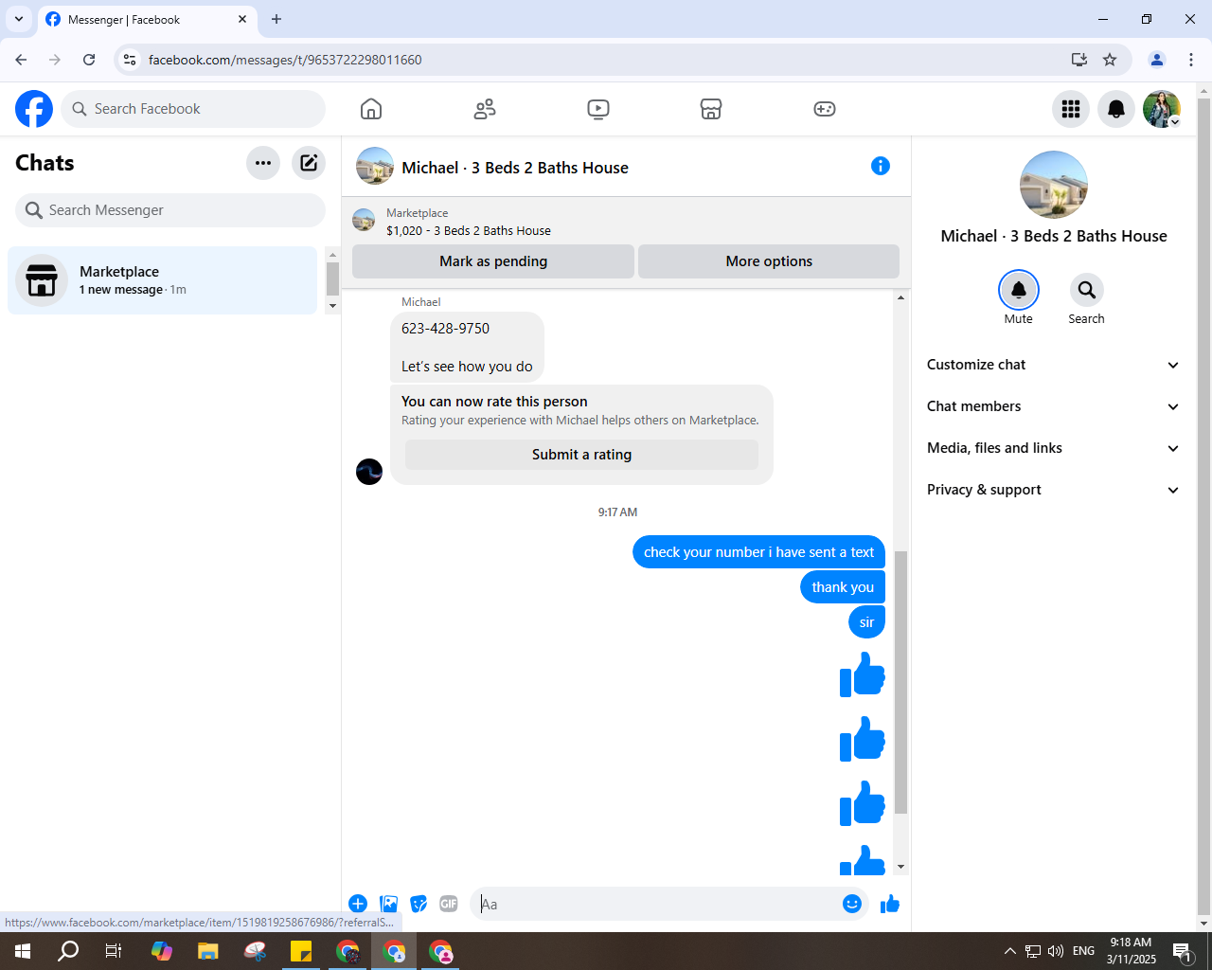
Task: Bookmark this page with star icon
Action: coord(1110,60)
